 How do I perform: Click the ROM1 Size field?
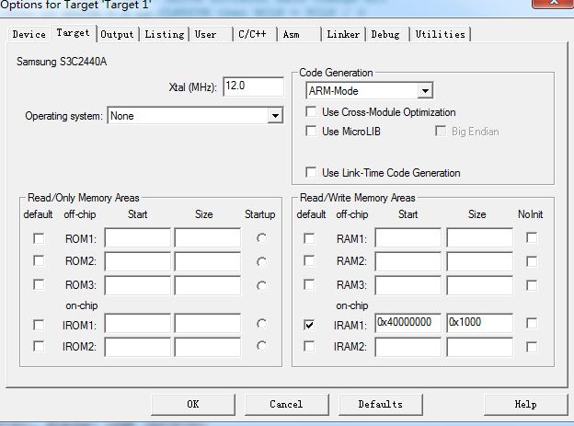pyautogui.click(x=208, y=237)
